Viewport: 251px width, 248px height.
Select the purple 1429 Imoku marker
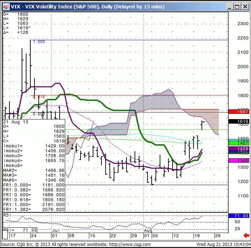coord(239,149)
